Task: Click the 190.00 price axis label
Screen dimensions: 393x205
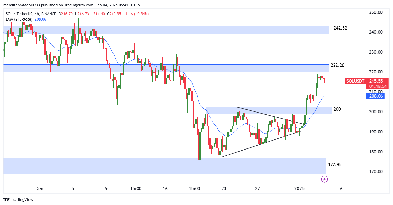Action: click(376, 132)
